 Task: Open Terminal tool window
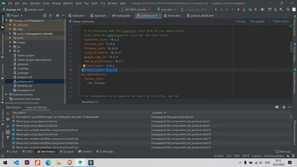pyautogui.click(x=85, y=152)
